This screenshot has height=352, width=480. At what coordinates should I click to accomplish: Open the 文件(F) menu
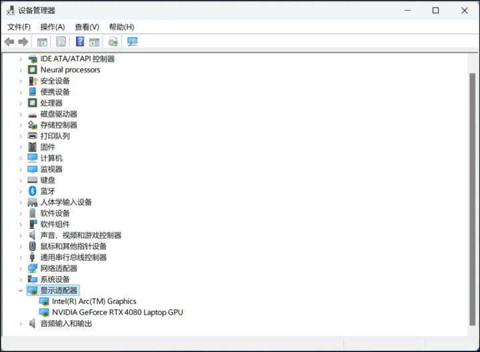pyautogui.click(x=19, y=27)
